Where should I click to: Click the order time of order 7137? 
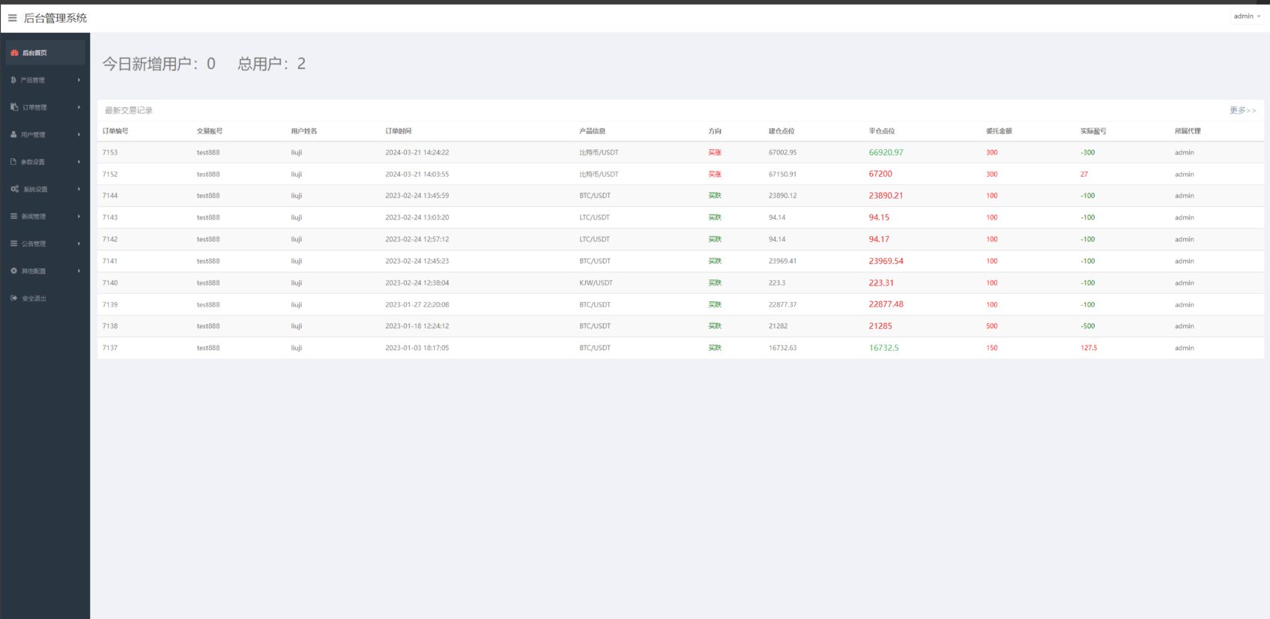417,348
